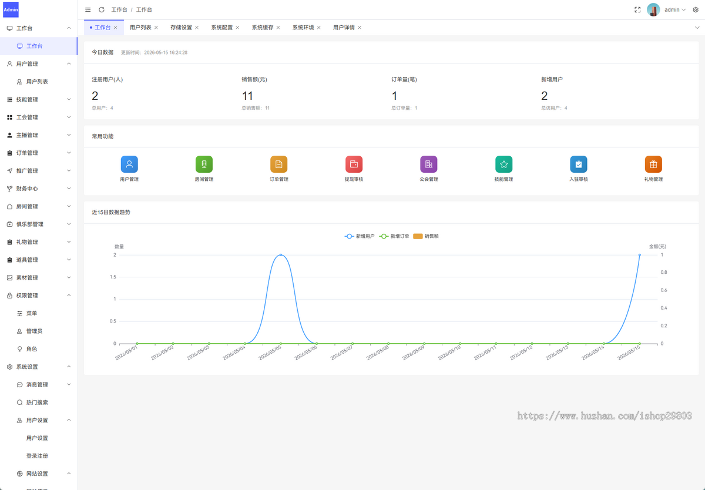Image resolution: width=705 pixels, height=490 pixels.
Task: Switch to the 用户详情 tab
Action: coord(344,28)
